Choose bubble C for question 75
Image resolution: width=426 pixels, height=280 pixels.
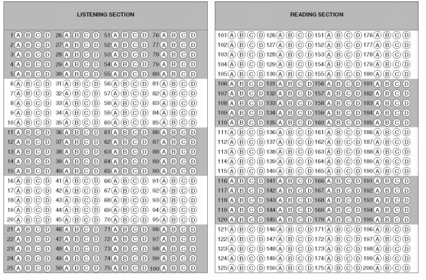coord(135,268)
